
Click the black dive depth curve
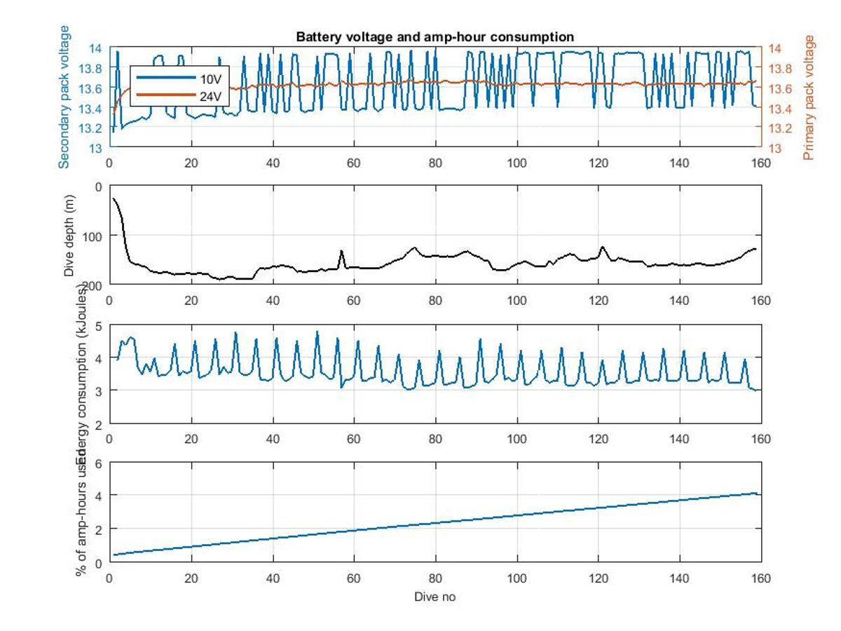coord(435,257)
